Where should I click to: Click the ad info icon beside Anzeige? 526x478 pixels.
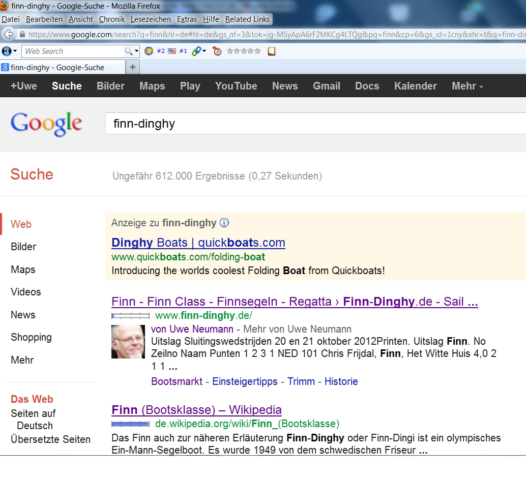tap(224, 223)
